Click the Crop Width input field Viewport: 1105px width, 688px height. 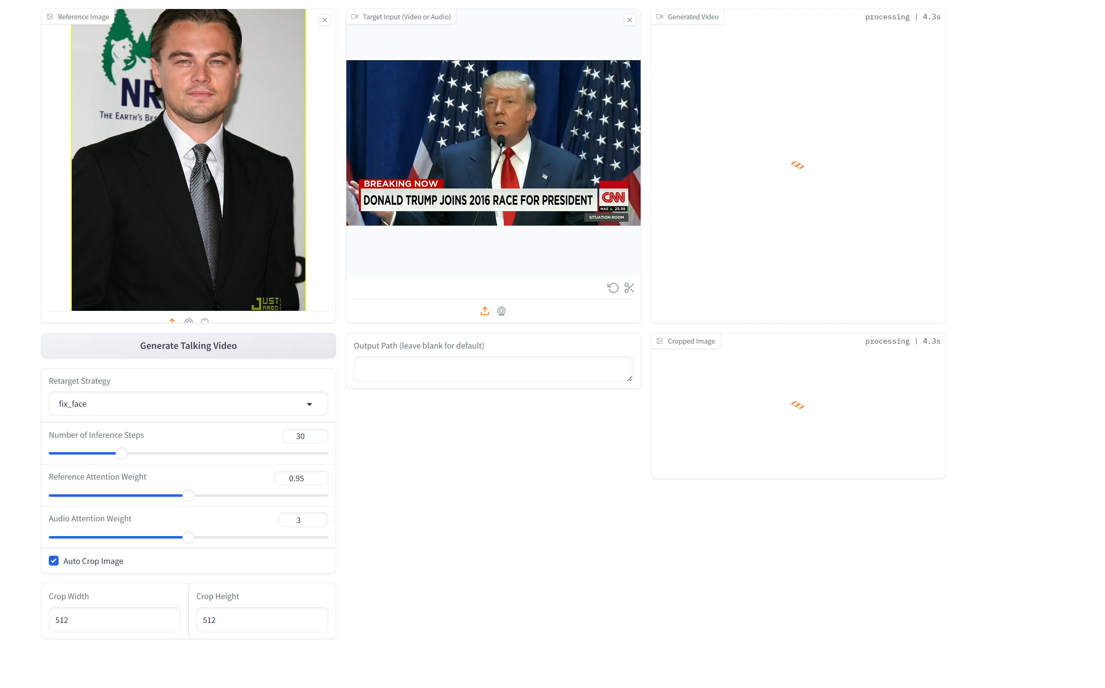(115, 620)
